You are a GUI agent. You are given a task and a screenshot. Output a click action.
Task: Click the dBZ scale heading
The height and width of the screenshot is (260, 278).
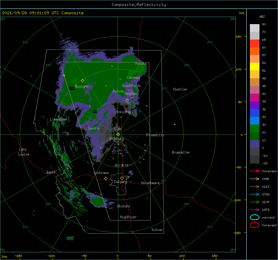tap(262, 17)
